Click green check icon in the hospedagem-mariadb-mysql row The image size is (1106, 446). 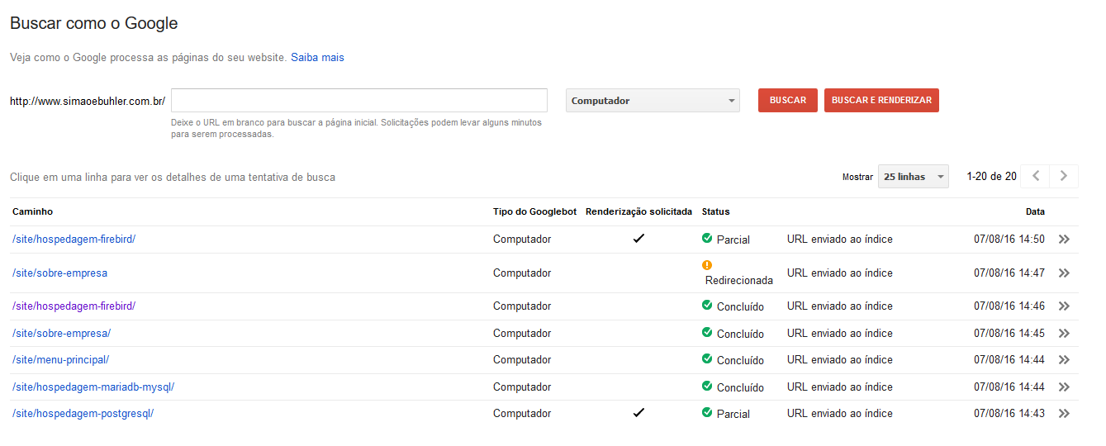[706, 387]
